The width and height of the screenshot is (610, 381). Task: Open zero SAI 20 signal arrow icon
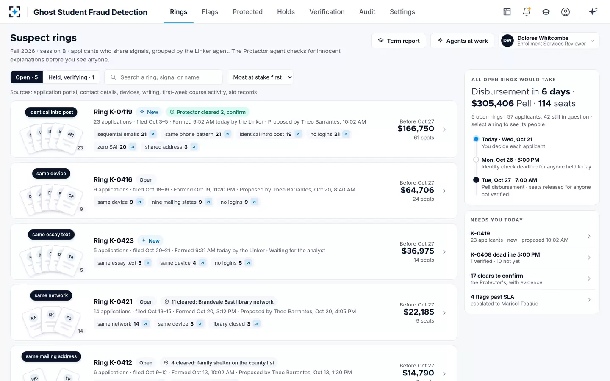[133, 147]
